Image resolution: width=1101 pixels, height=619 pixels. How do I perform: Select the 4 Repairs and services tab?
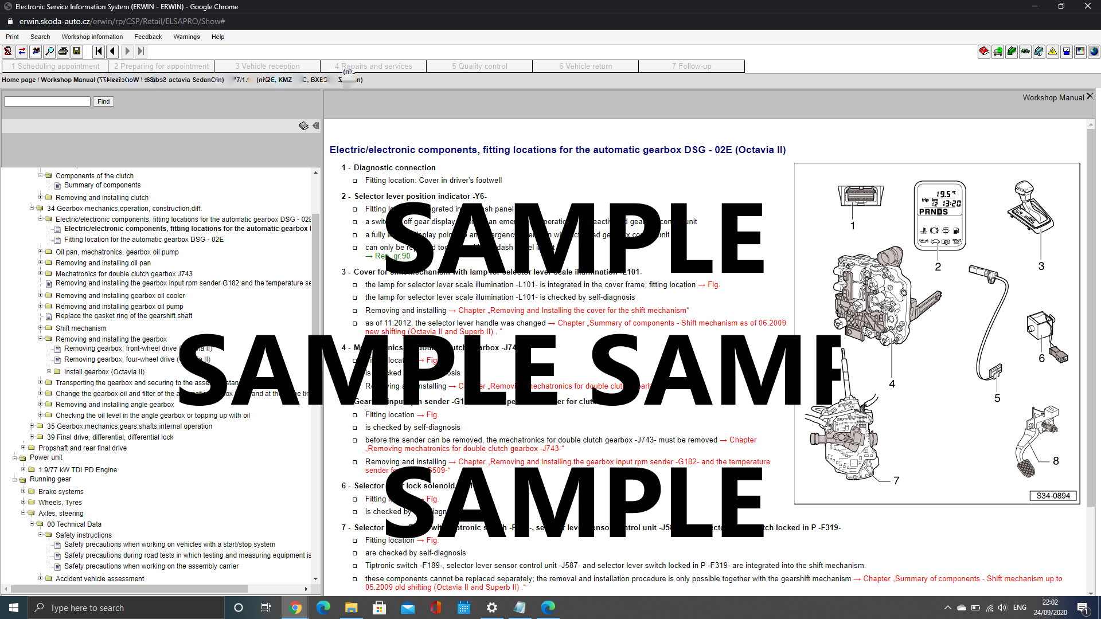(373, 66)
